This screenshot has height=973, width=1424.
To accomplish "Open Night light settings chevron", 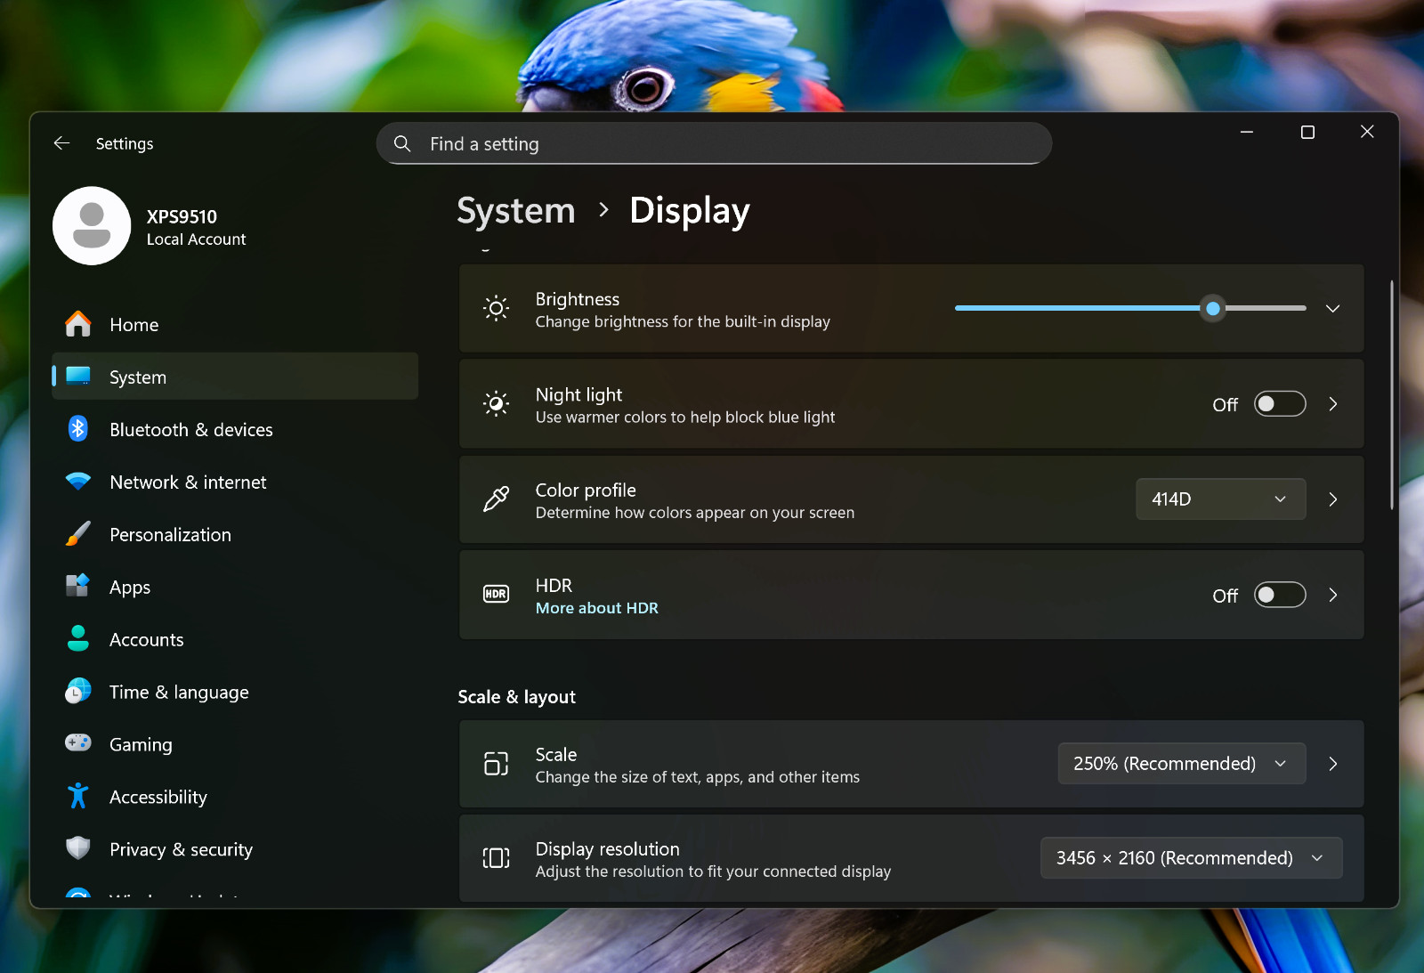I will coord(1333,404).
